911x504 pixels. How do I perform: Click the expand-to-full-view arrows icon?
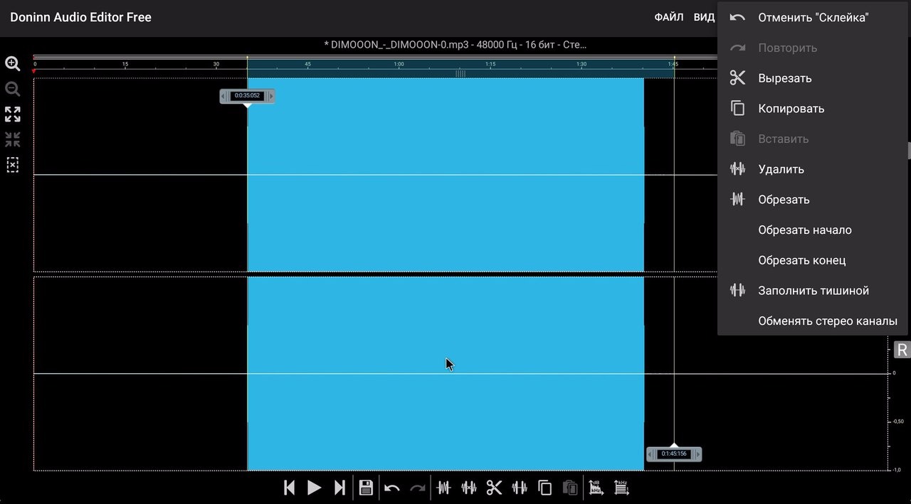13,114
